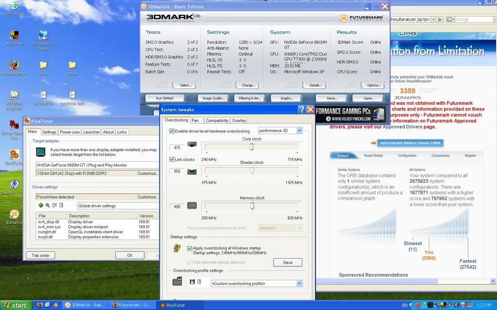Open the Settings tab in RivaTuner

pos(49,132)
